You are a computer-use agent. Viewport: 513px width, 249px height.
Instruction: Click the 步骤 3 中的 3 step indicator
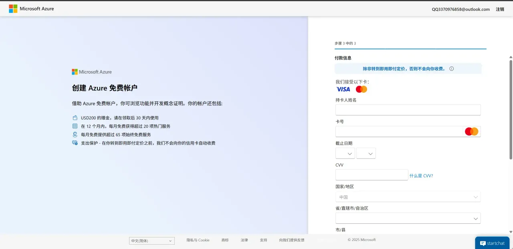pos(345,43)
